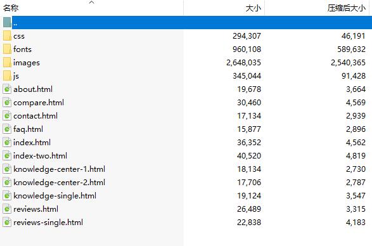Click the size value 30,460

249,103
